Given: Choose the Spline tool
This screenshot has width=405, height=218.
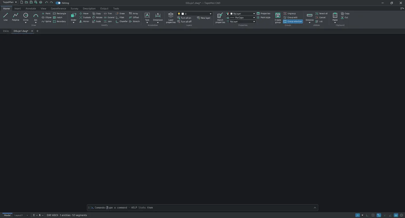Looking at the screenshot, I should click(x=47, y=21).
